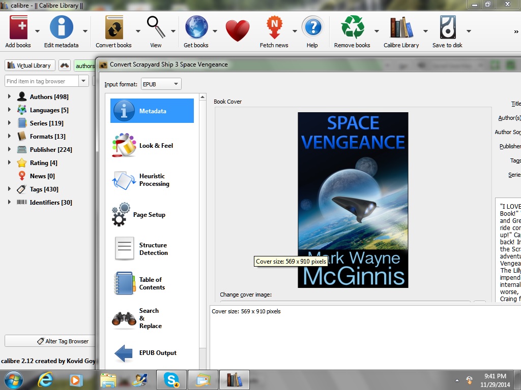Click the binoculars search icon beside Virtual Library
Screen dimensions: 521x390
[x=65, y=66]
